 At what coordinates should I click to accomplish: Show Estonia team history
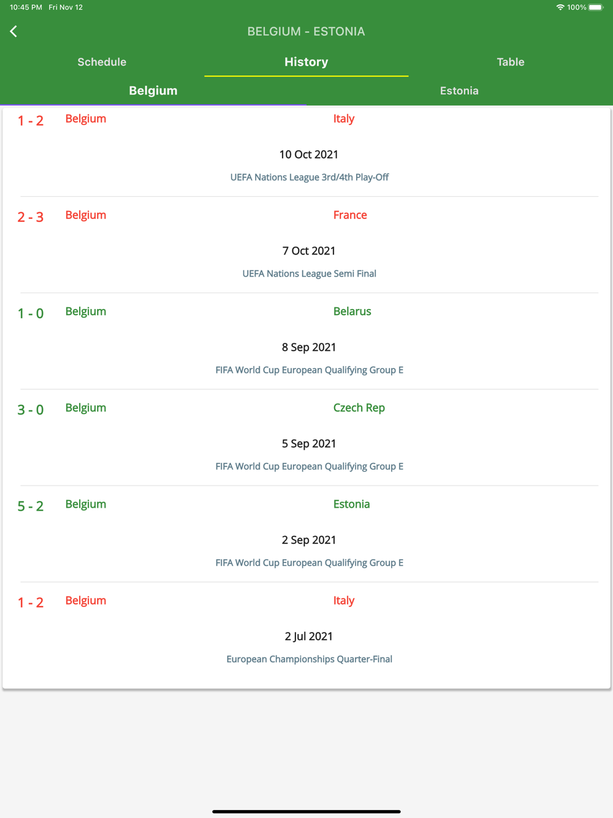pyautogui.click(x=459, y=91)
